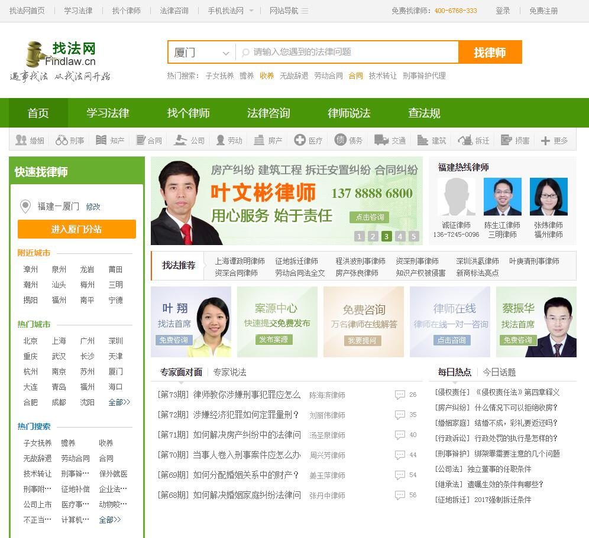Click 免费咨询 button on 叶翔 card
The height and width of the screenshot is (538, 589).
coord(173,340)
